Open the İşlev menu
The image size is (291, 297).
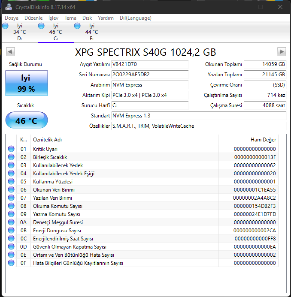[53, 18]
